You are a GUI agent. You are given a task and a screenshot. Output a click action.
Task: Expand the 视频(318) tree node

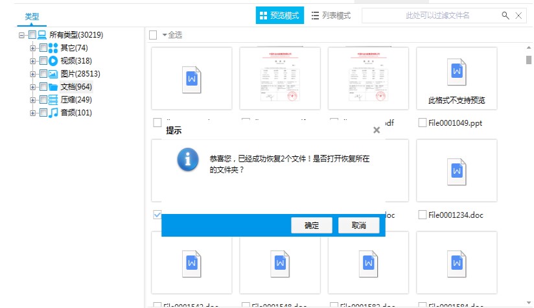33,61
